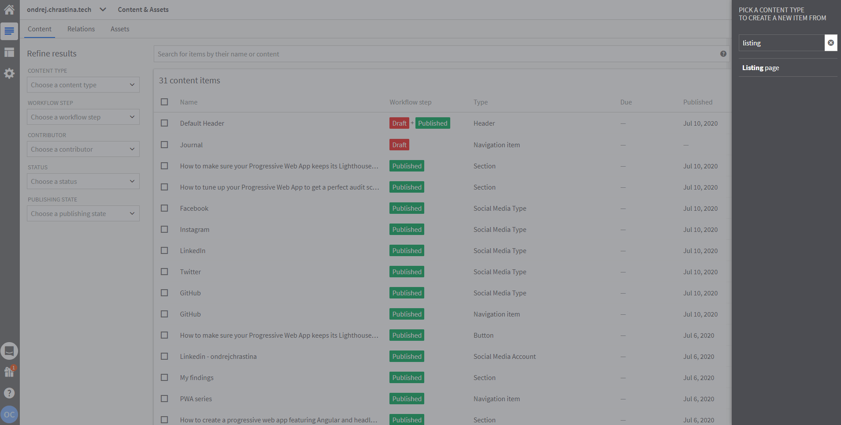Click the question mark help icon in sidebar

pos(9,393)
